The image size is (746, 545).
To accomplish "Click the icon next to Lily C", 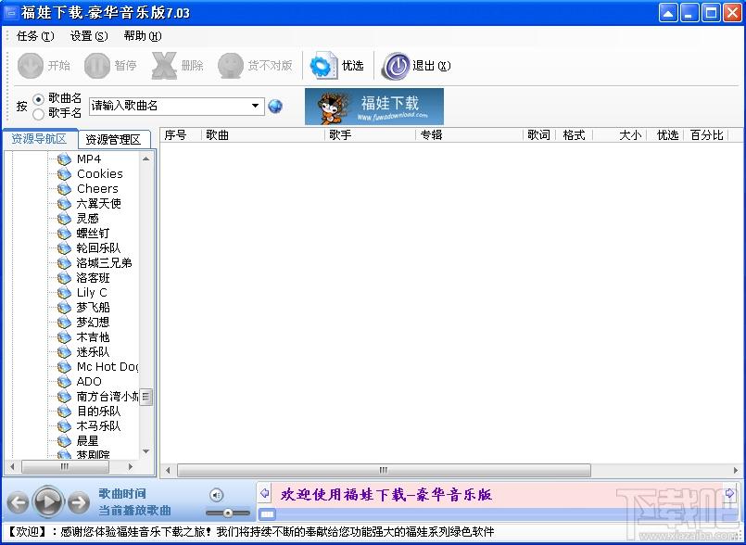I will pos(64,293).
